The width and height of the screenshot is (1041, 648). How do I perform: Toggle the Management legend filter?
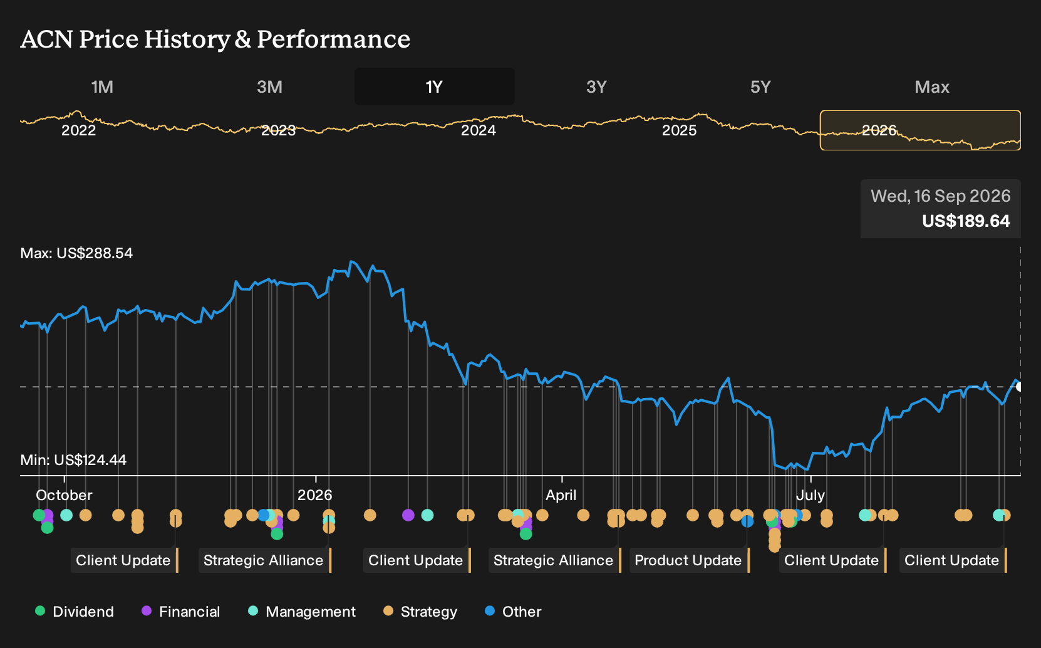pos(302,612)
